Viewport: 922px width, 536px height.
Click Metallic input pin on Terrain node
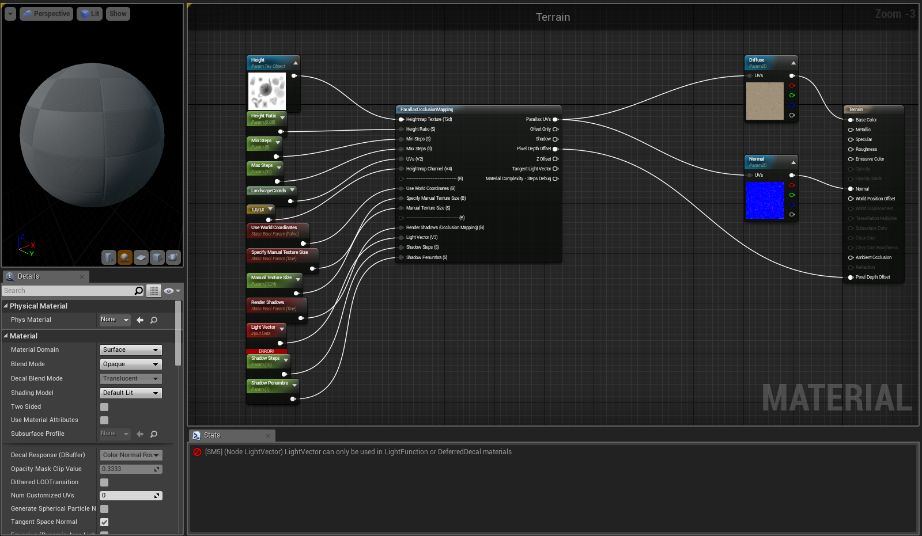pos(851,130)
